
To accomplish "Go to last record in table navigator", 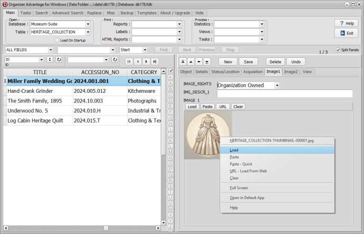I will [154, 61].
